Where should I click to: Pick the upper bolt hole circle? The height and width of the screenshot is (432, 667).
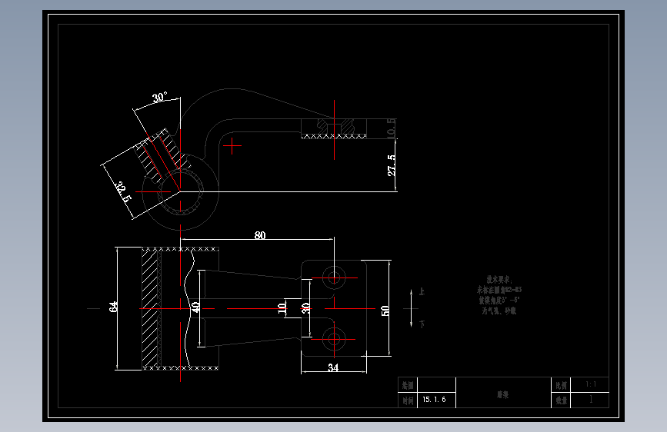334,277
